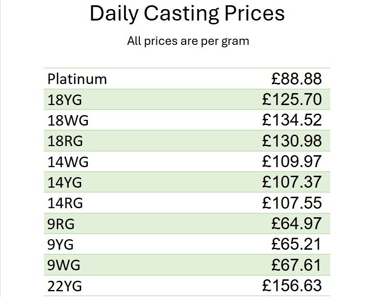Click the 18WG metal label
Screen dimensions: 377x297
68,120
